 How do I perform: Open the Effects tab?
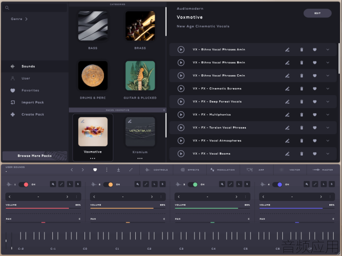(x=190, y=170)
